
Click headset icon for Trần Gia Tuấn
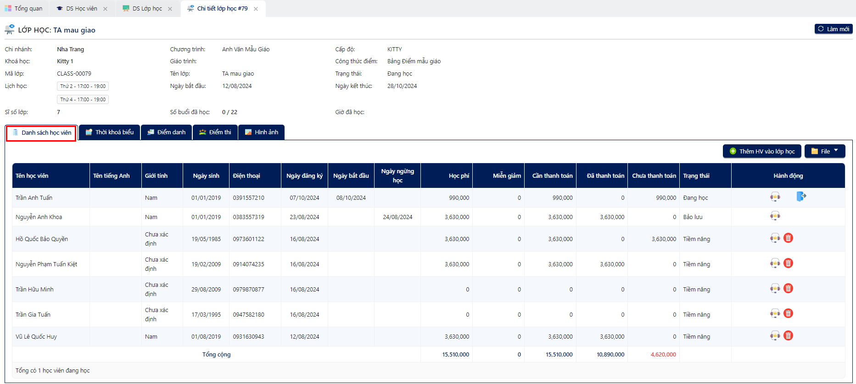click(x=775, y=313)
